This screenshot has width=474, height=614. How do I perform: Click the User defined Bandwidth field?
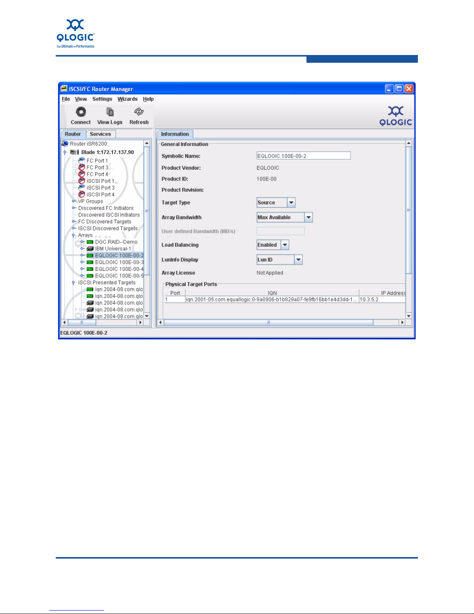click(281, 231)
